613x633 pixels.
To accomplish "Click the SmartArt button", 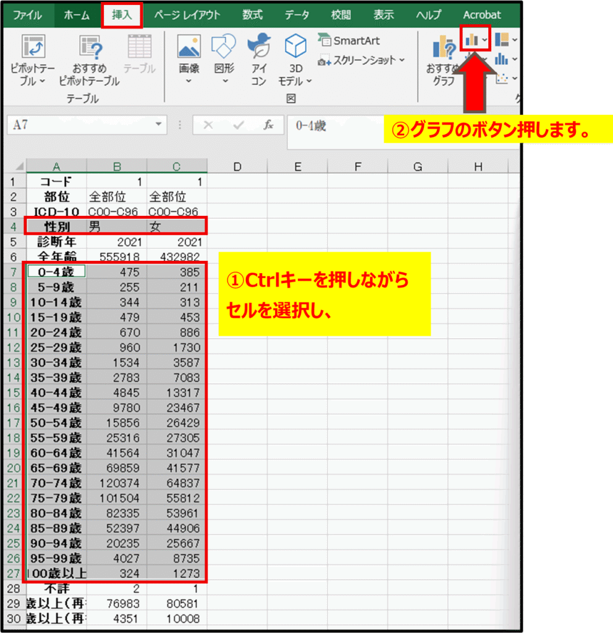I will point(350,41).
